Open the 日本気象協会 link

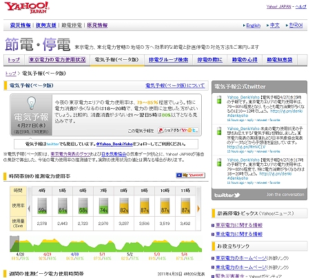[x=114, y=154]
